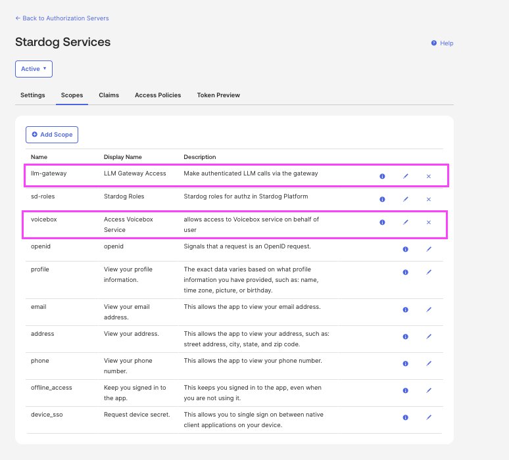The image size is (509, 460).
Task: Edit the address scope
Action: coord(429,336)
